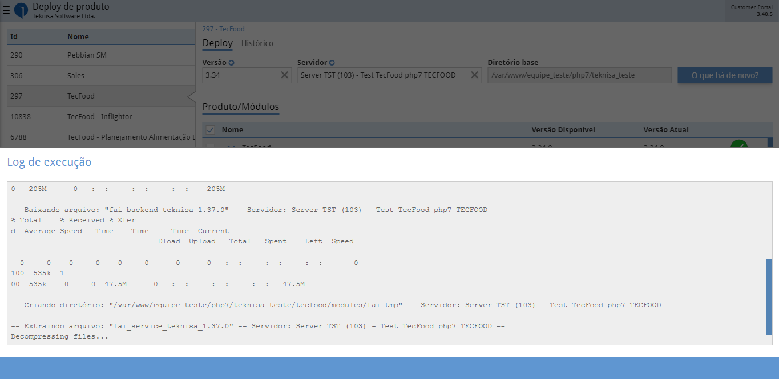Click the Versão Atual column header
Image resolution: width=779 pixels, height=379 pixels.
click(666, 130)
